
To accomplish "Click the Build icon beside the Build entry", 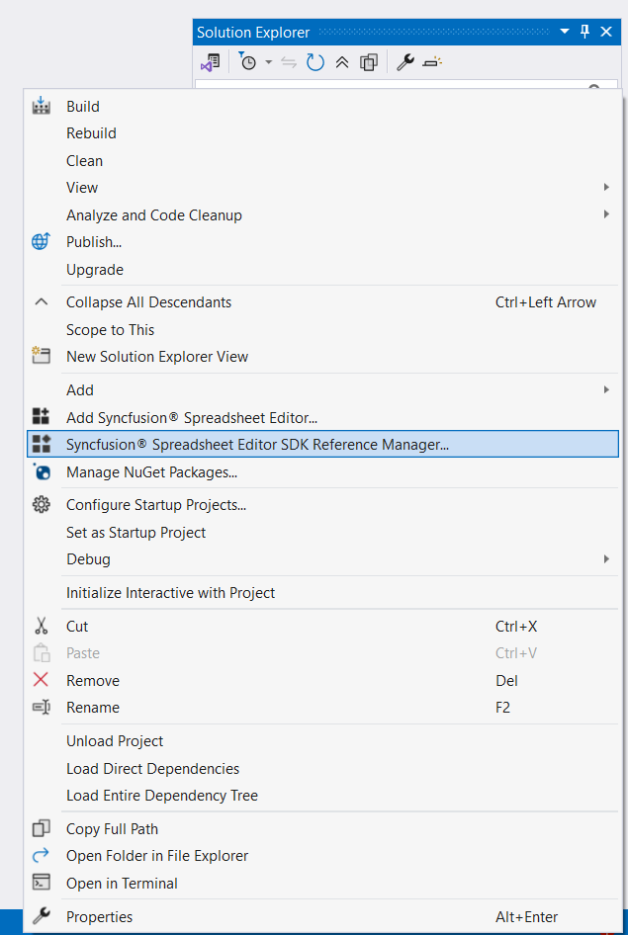I will click(x=41, y=106).
